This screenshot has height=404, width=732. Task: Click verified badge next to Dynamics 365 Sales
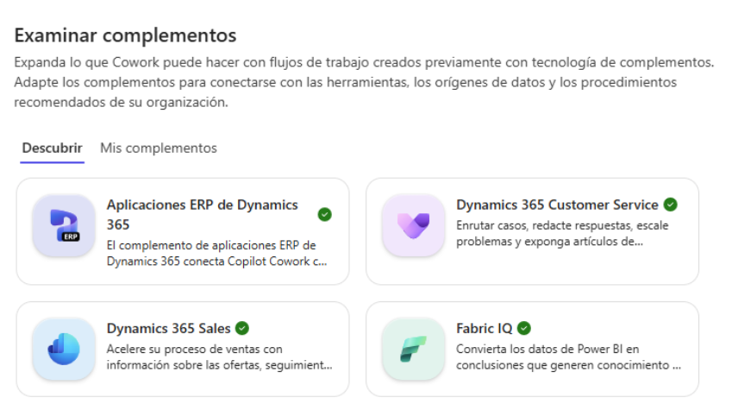[241, 328]
